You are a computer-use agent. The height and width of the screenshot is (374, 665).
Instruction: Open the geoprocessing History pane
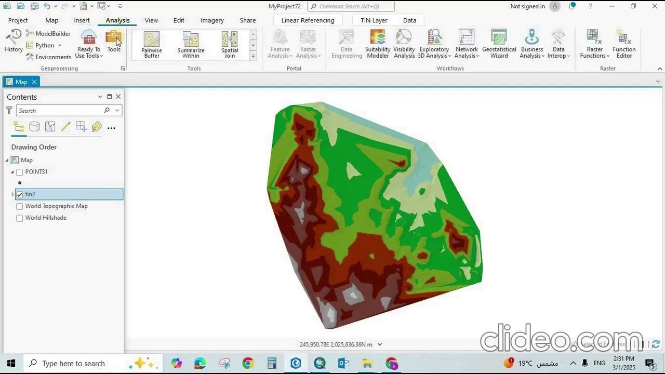[14, 41]
